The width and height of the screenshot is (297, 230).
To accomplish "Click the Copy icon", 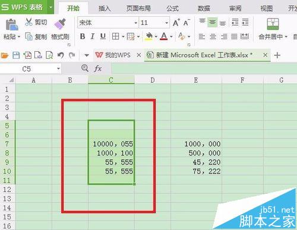I will 29,36.
